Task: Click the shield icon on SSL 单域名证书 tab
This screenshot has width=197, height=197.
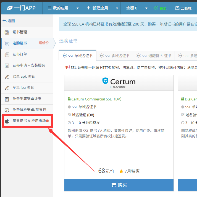Action: tap(65, 55)
